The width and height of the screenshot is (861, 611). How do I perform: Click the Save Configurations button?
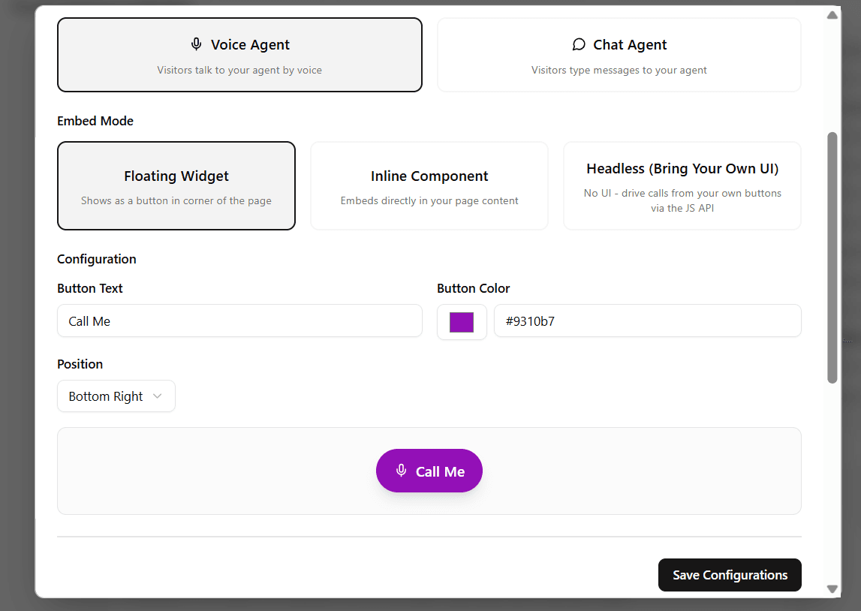click(x=730, y=575)
